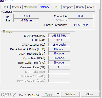Screen dimensions: 102x98
Task: Expand the Tools dropdown arrow
Action: [58, 94]
